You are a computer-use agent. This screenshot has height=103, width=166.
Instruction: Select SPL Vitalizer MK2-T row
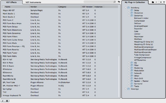[x=60, y=86]
